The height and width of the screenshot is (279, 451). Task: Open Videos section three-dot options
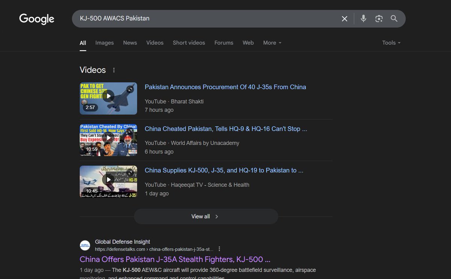[x=114, y=70]
